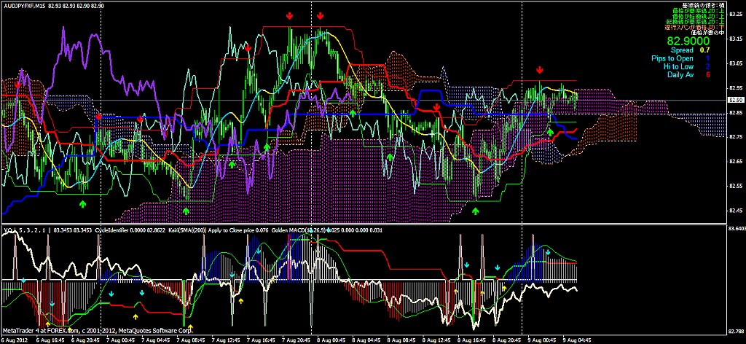Click the highlighted 82.90 current price marker
Screen dimensions: 746x344
[736, 100]
